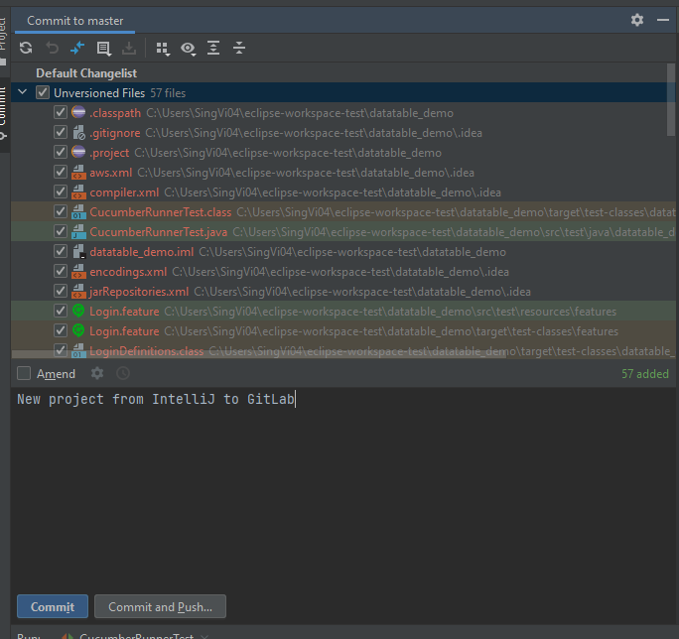Image resolution: width=679 pixels, height=639 pixels.
Task: Click the Shelve download-arrow icon
Action: (x=129, y=48)
